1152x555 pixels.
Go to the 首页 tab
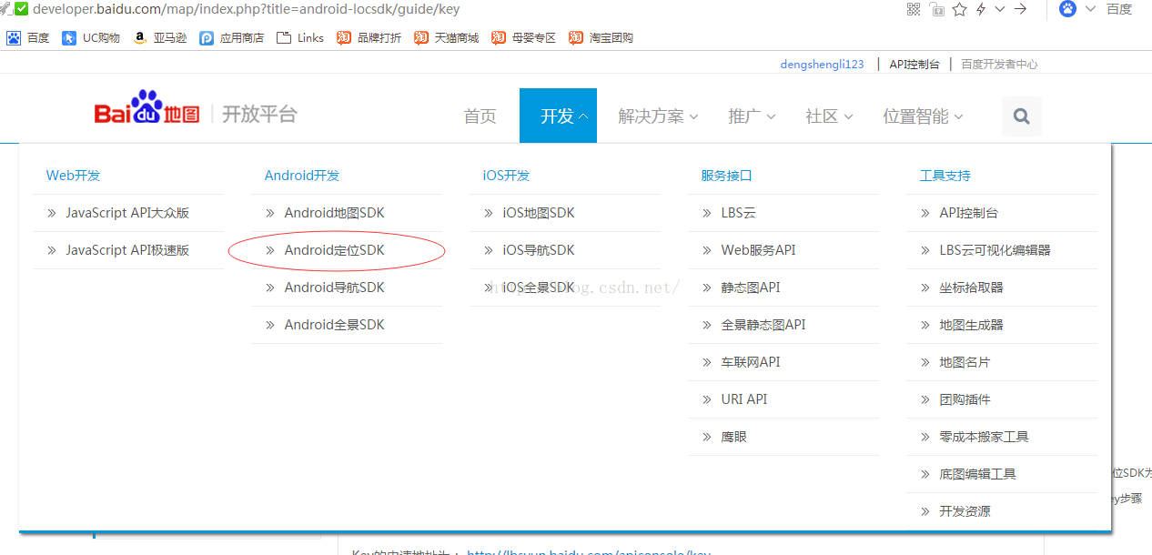[x=480, y=116]
